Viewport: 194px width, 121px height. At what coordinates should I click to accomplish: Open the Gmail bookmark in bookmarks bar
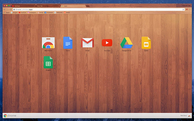pos(40,12)
